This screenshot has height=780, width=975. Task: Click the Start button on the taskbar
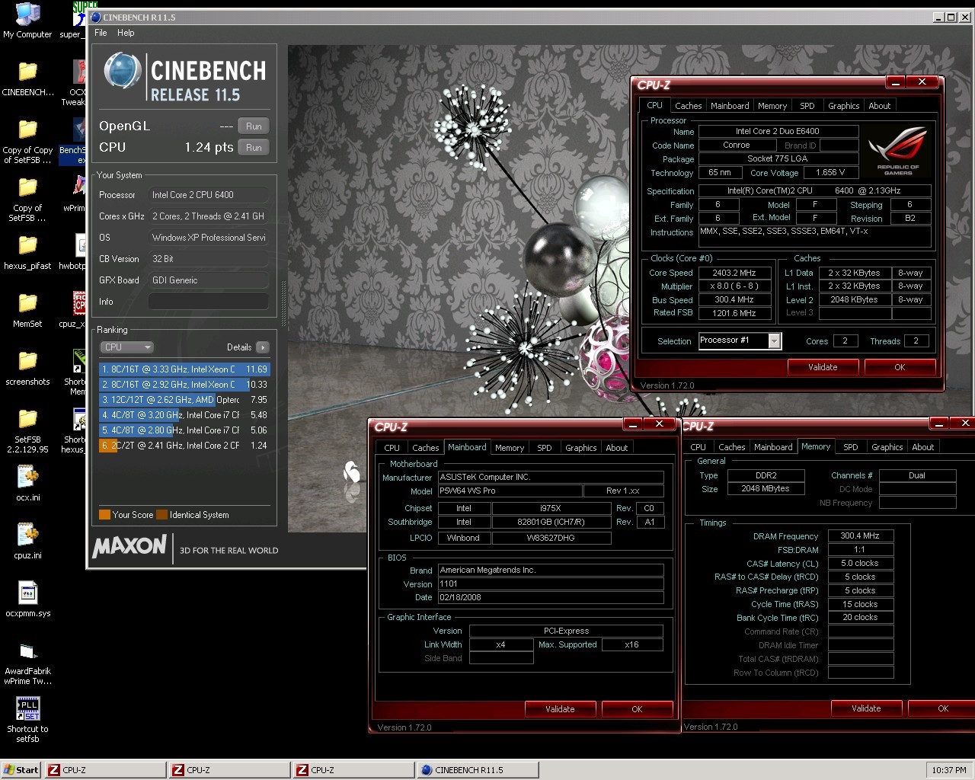click(x=21, y=770)
